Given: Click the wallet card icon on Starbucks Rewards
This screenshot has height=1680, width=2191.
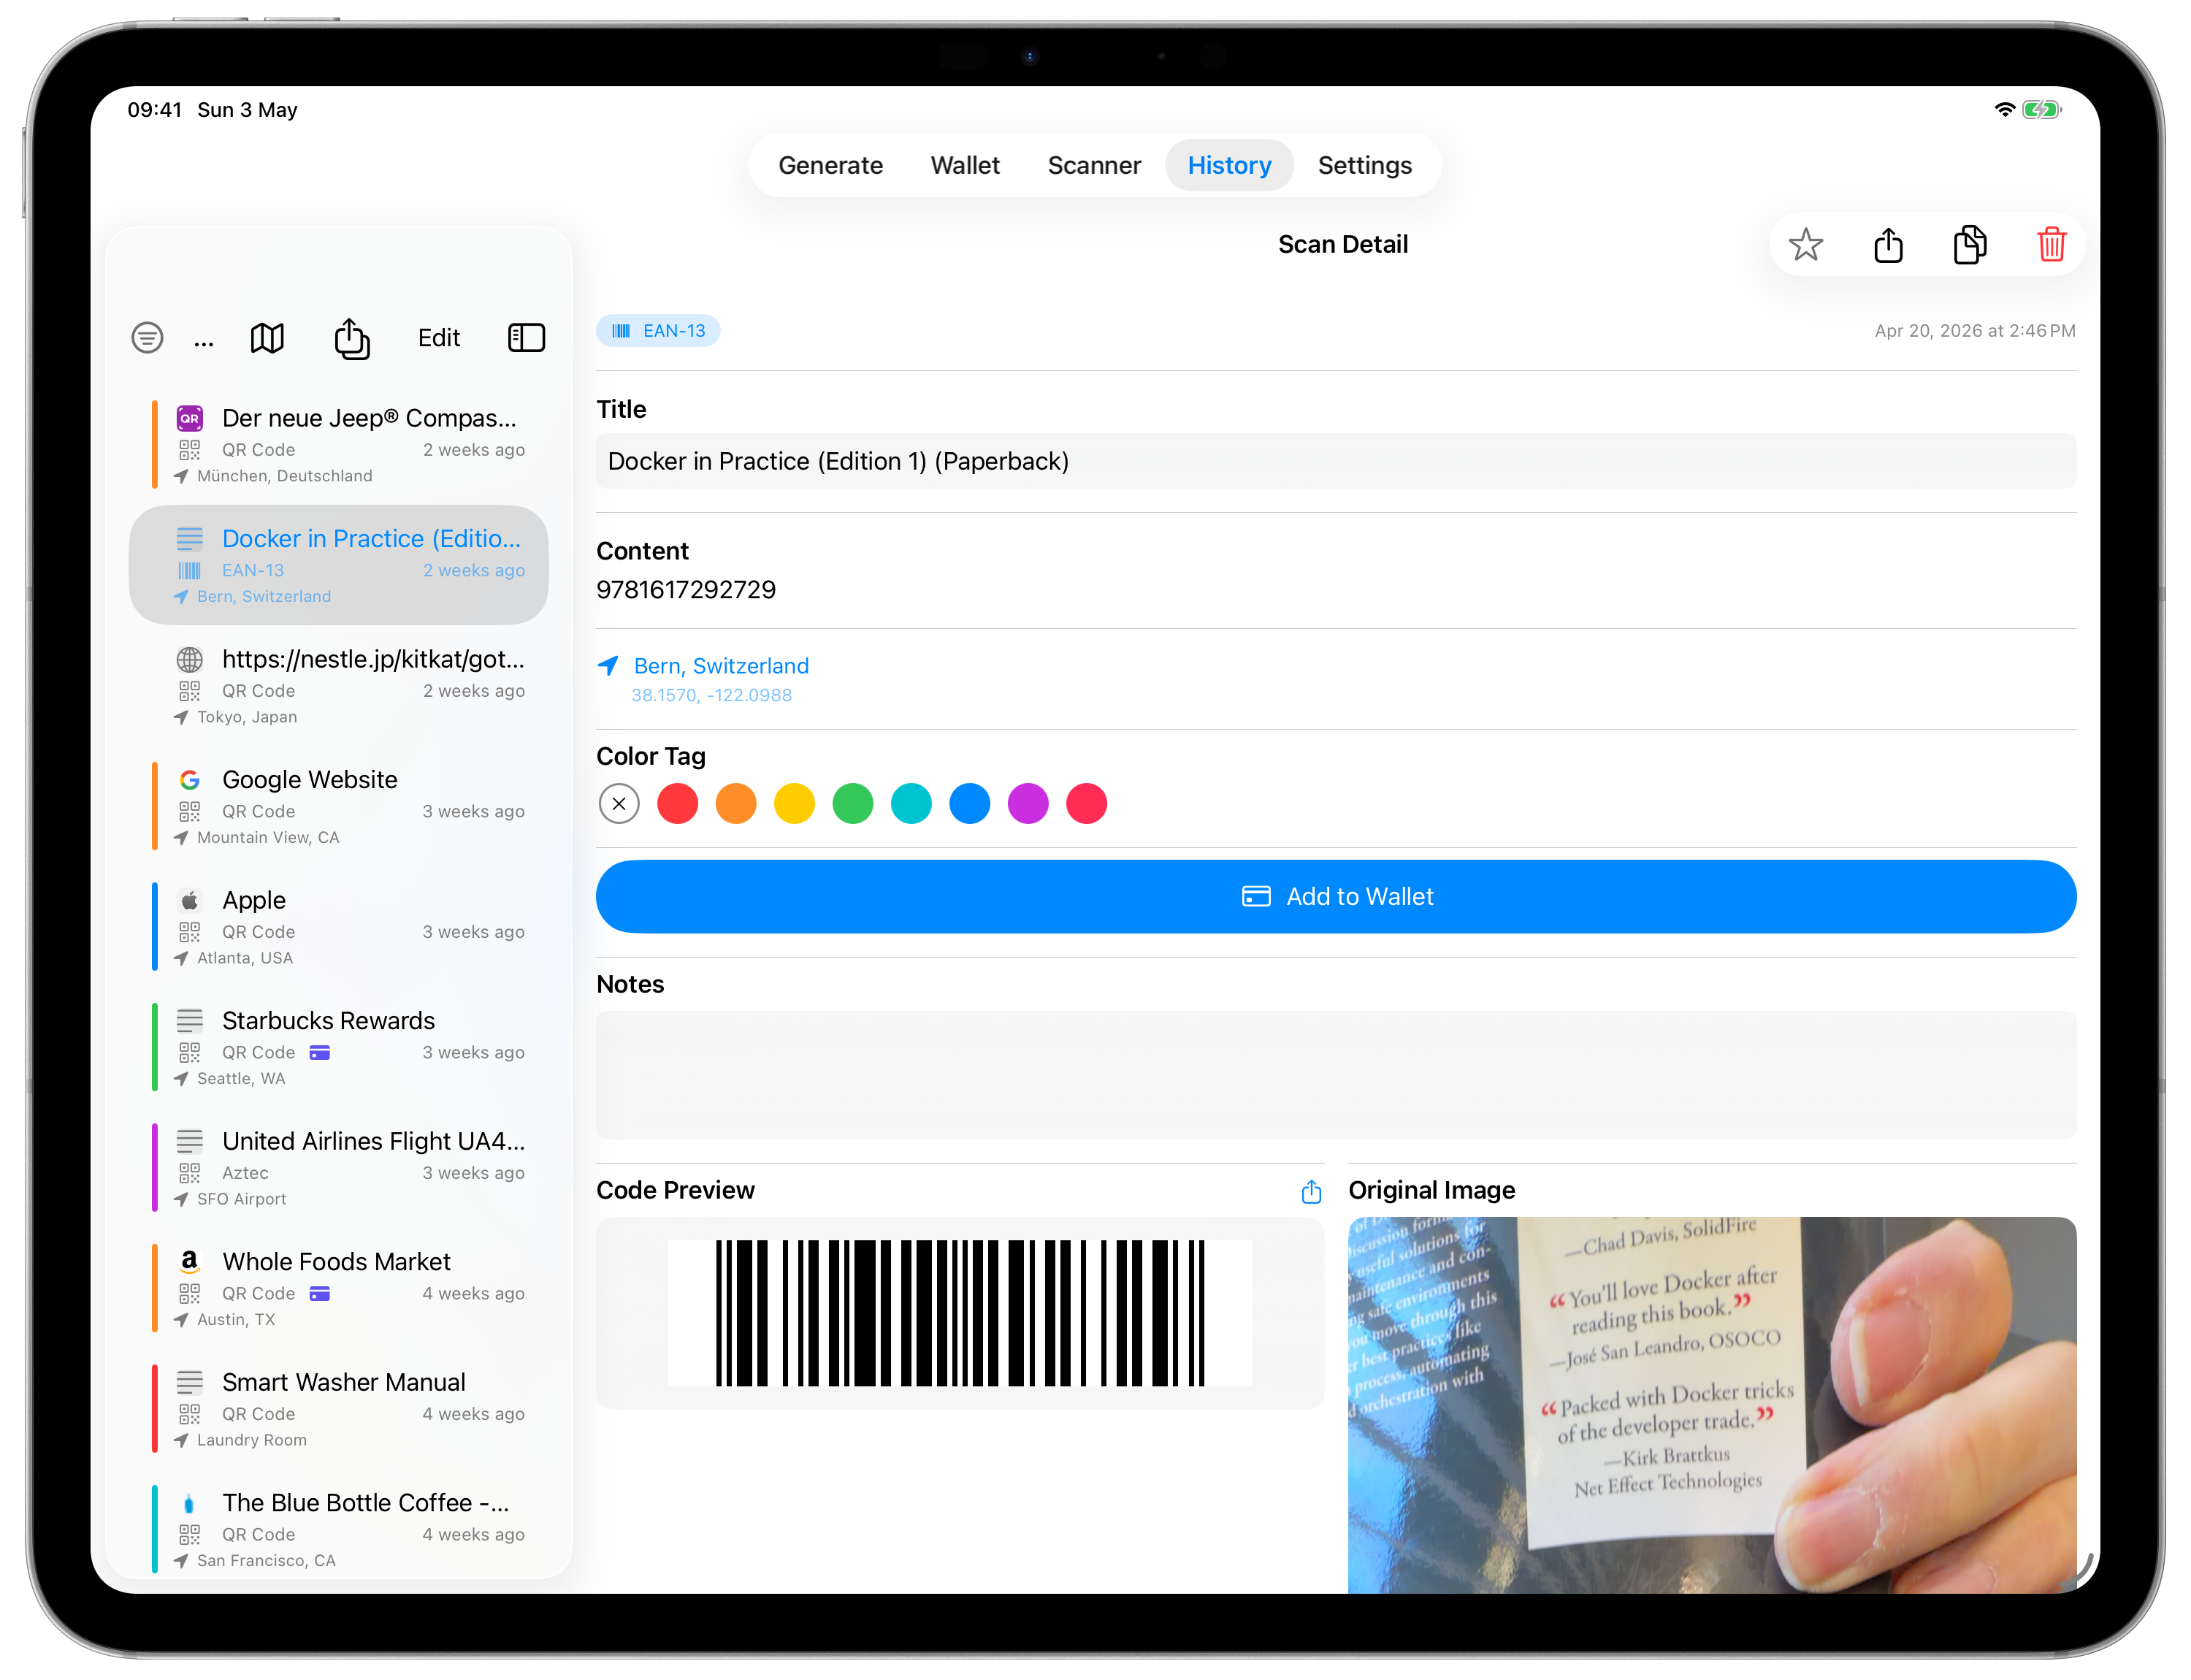Looking at the screenshot, I should click(320, 1053).
